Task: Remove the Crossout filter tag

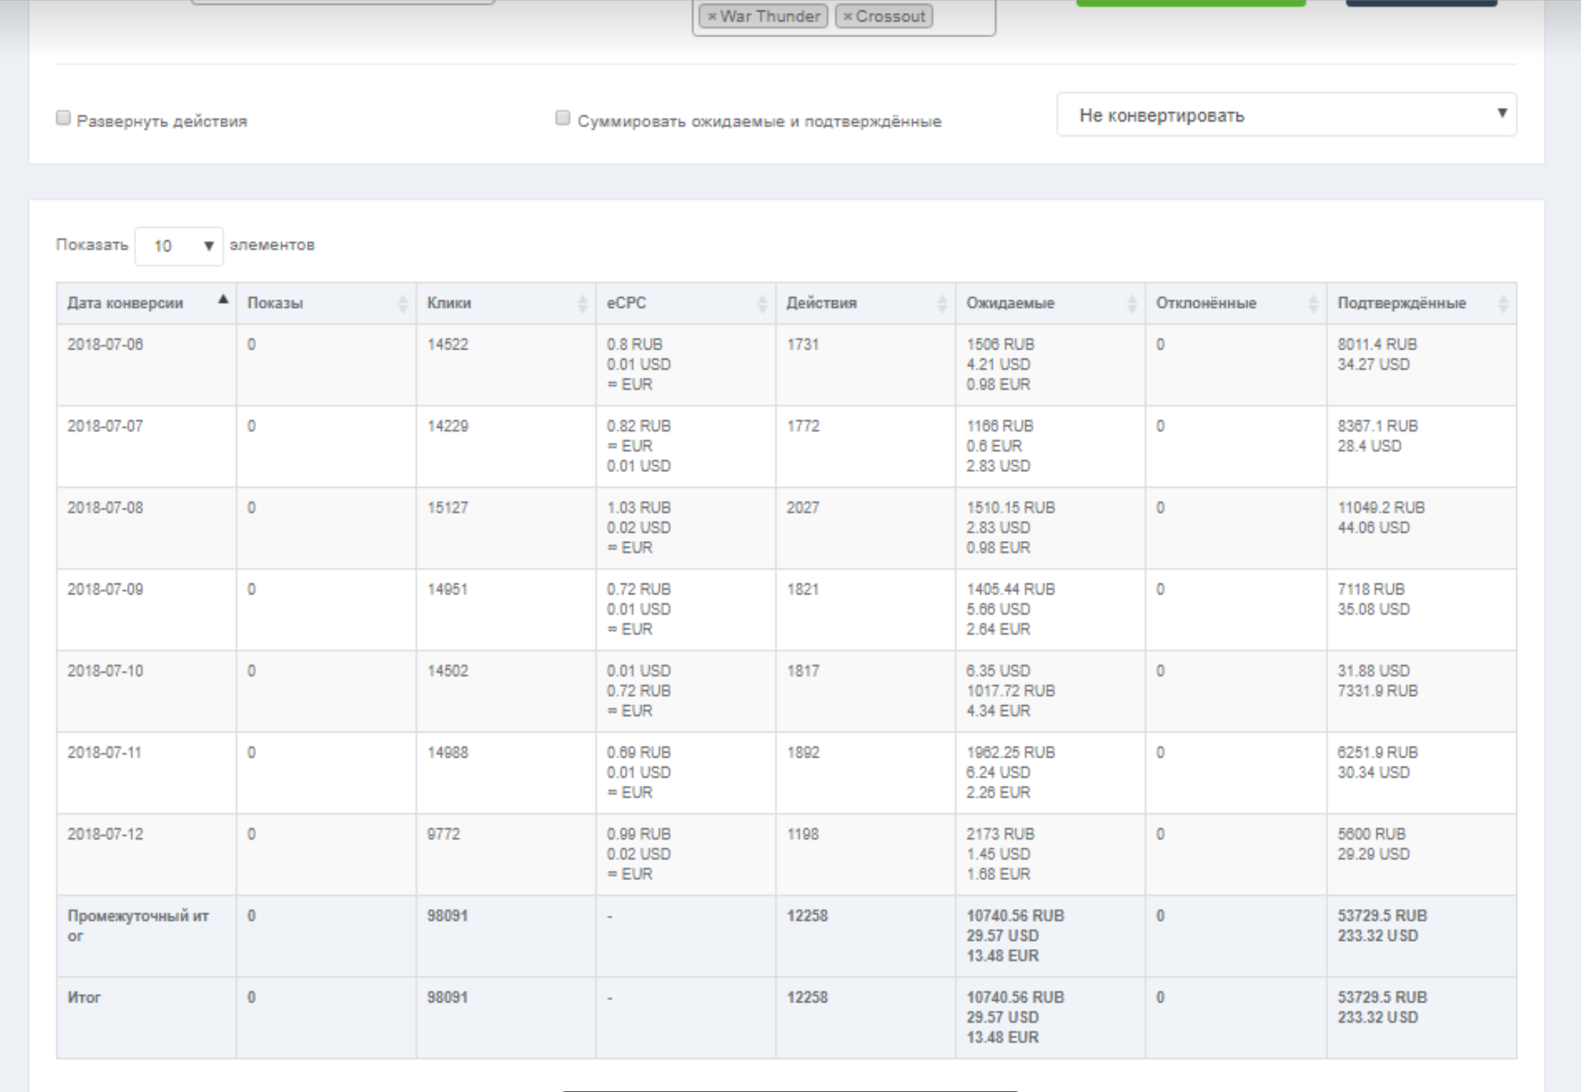Action: (x=848, y=17)
